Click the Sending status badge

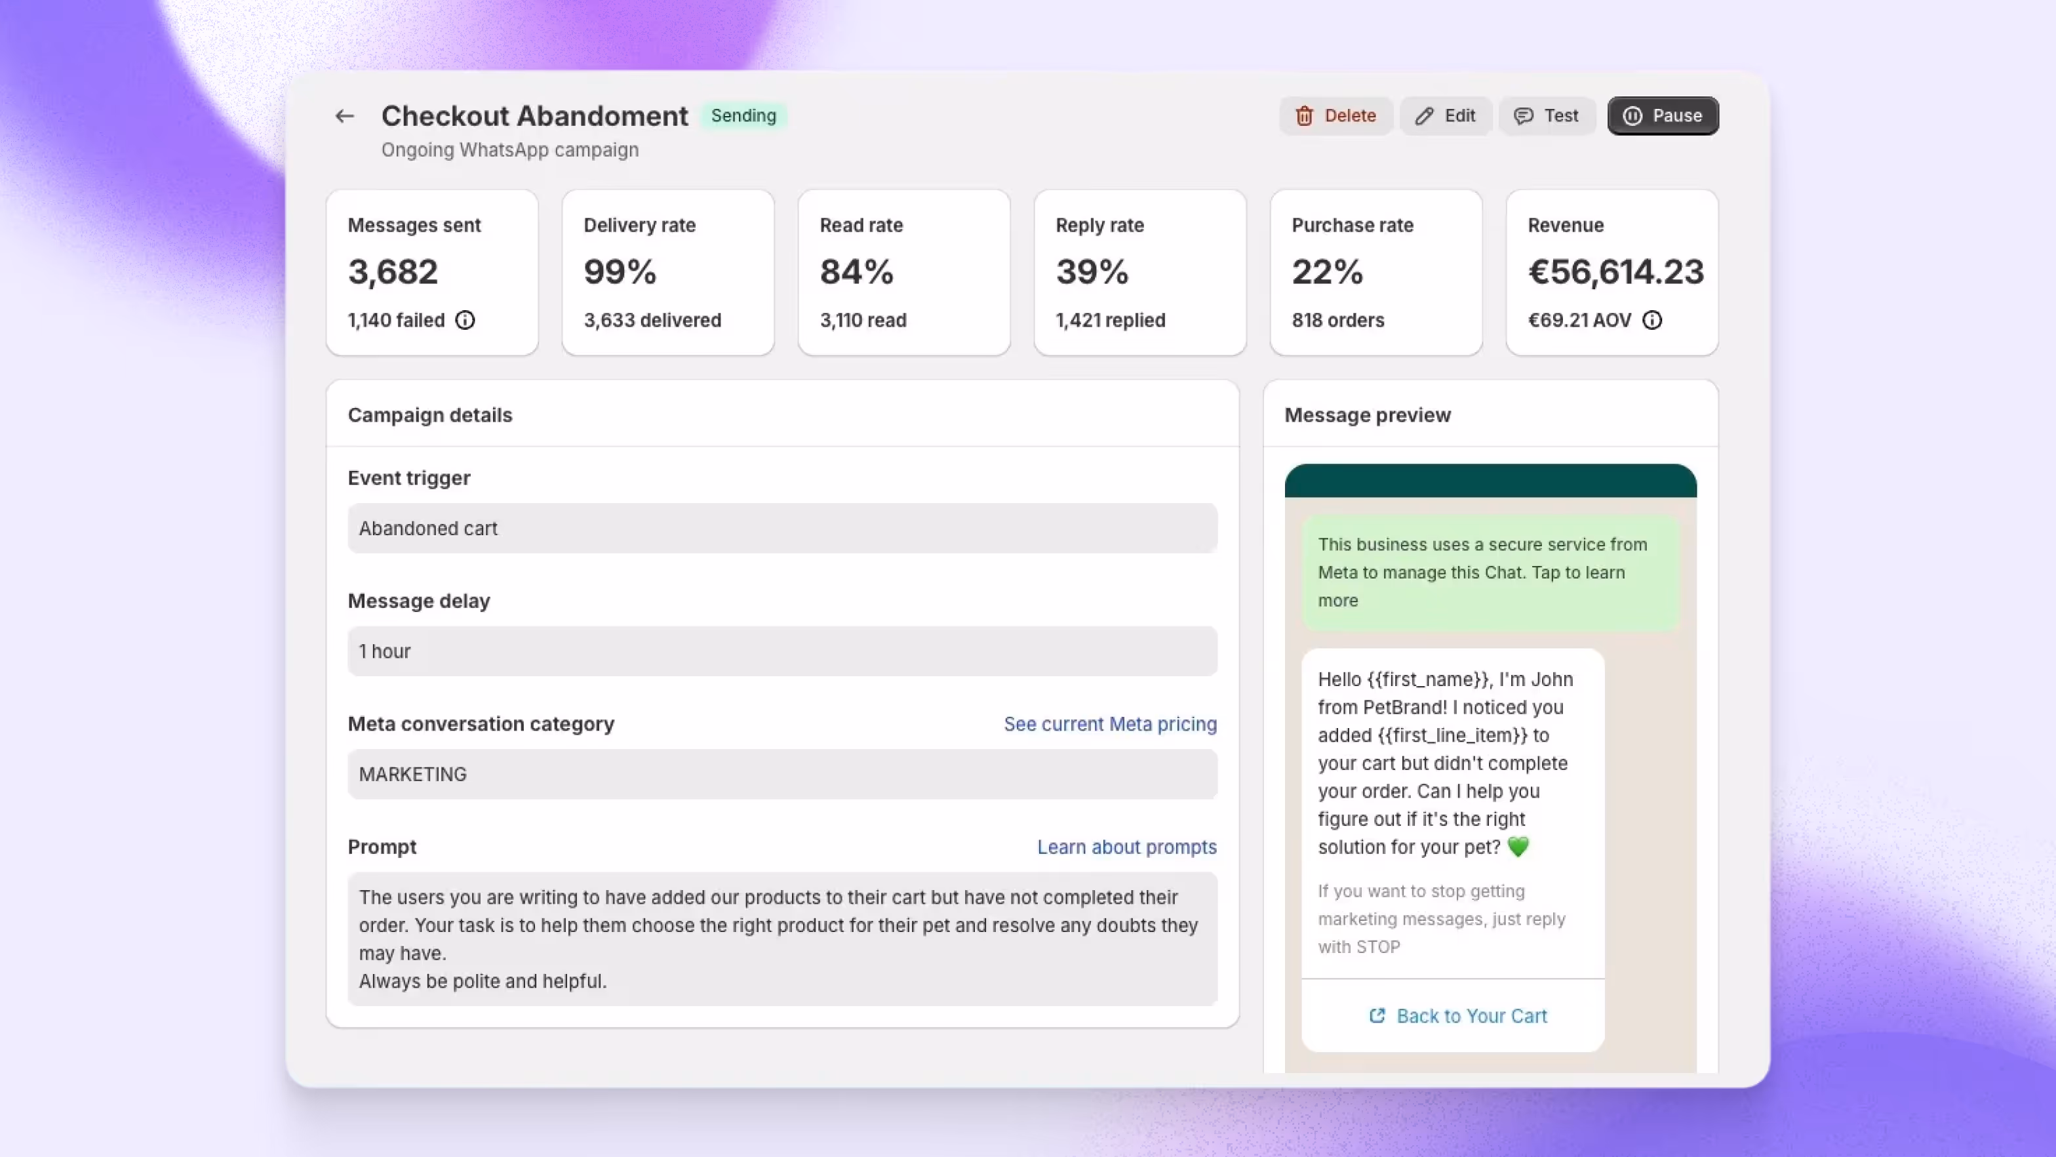point(743,116)
